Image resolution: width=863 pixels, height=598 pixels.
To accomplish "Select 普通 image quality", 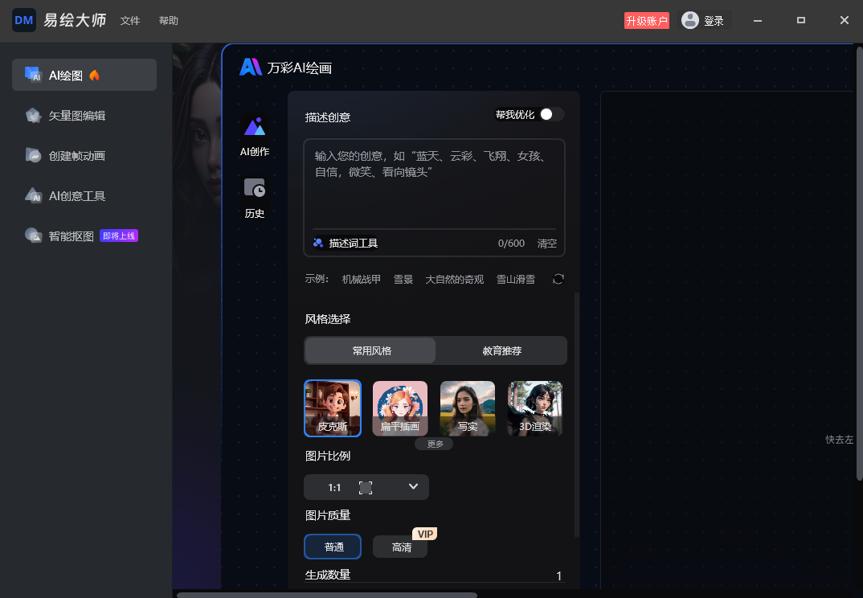I will tap(332, 547).
